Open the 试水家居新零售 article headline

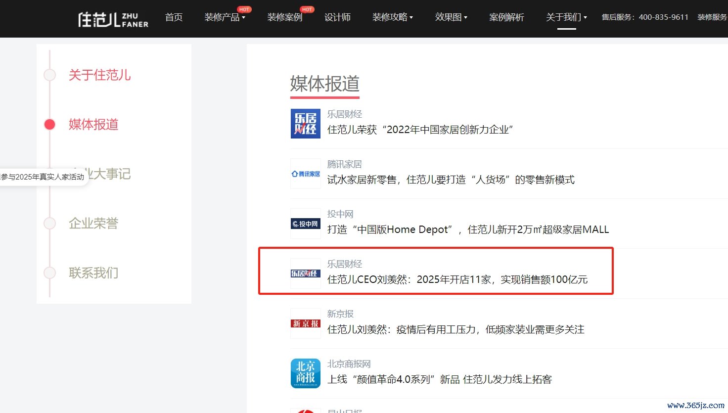click(451, 180)
